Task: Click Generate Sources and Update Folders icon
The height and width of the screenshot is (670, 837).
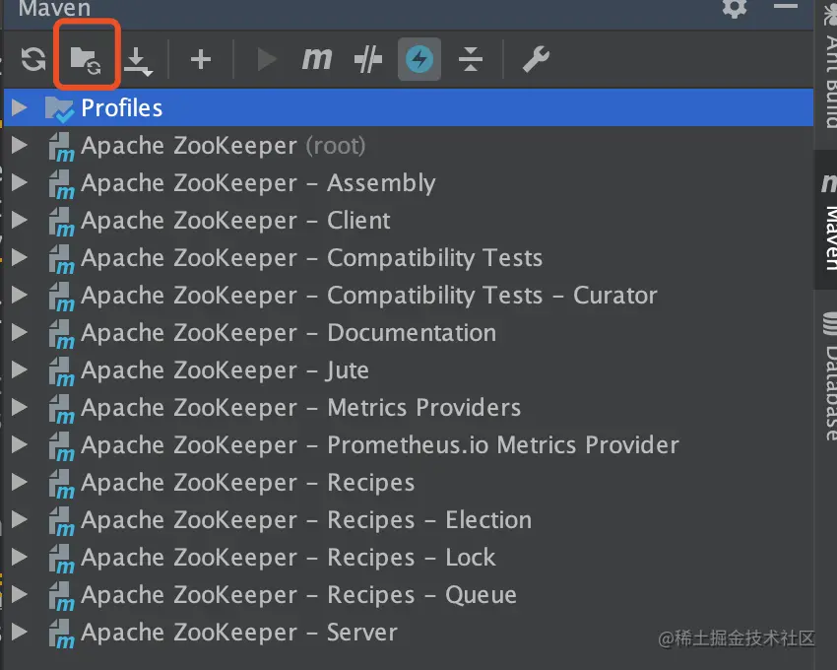Action: tap(86, 59)
